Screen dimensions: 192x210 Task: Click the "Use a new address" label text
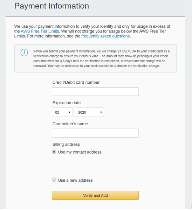point(75,180)
